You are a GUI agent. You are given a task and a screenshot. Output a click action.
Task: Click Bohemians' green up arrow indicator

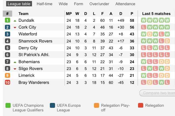pos(15,62)
